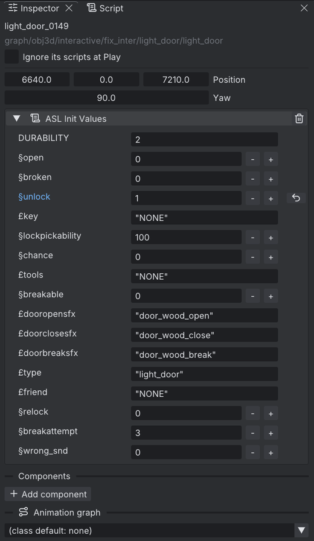This screenshot has width=314, height=541.
Task: Revert §unlock to default with undo arrow
Action: [296, 198]
